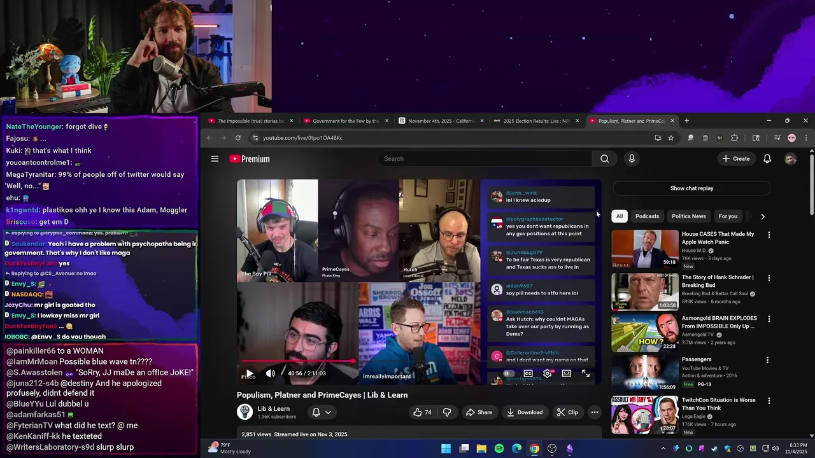
Task: Open File Explorer from taskbar
Action: [481, 448]
